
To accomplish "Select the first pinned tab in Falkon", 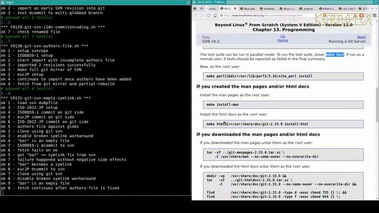I will (x=195, y=8).
